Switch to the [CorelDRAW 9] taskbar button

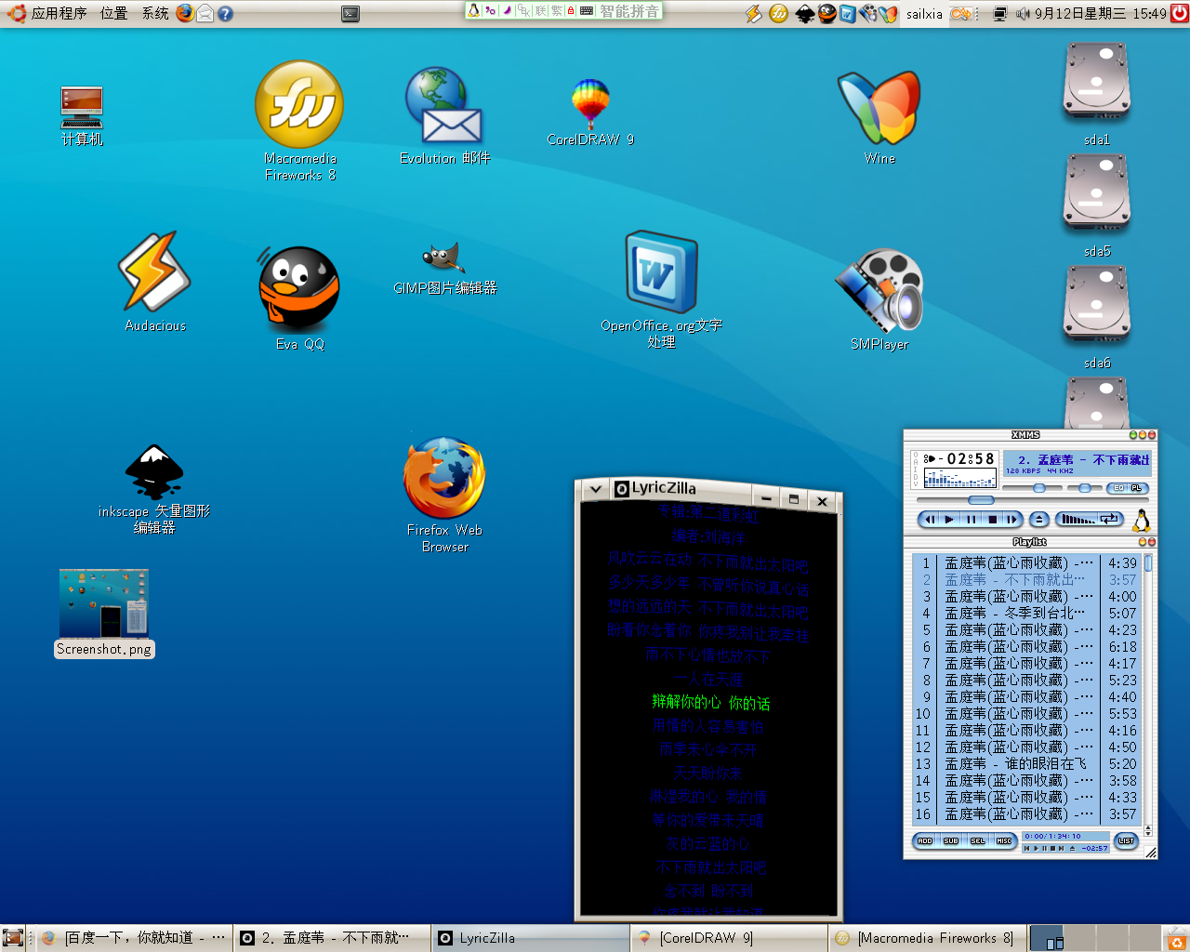(729, 938)
